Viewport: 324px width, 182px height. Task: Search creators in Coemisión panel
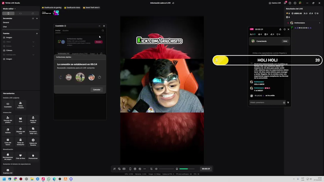point(103,31)
